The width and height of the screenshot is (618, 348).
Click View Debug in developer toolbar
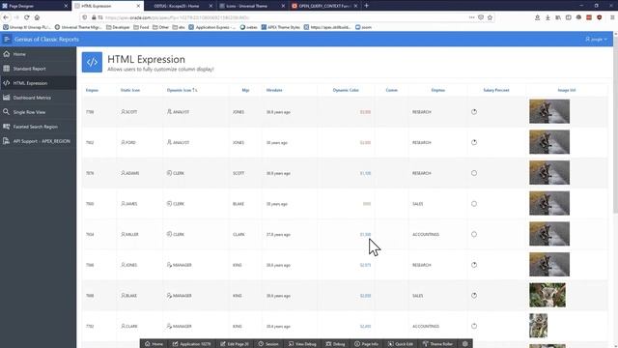point(302,344)
